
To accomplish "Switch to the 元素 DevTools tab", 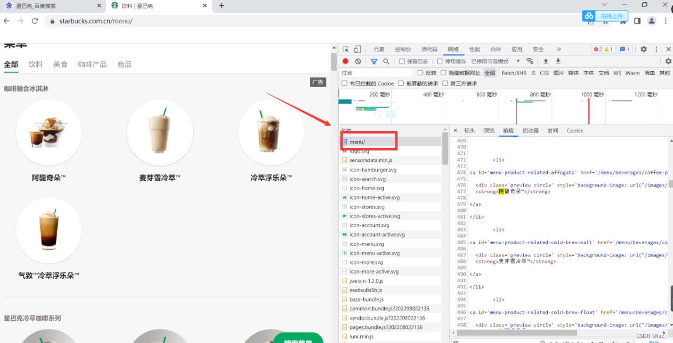I will (379, 49).
